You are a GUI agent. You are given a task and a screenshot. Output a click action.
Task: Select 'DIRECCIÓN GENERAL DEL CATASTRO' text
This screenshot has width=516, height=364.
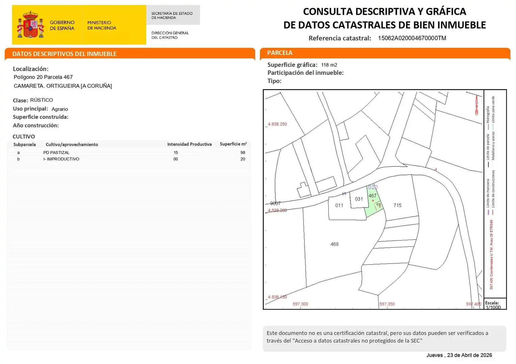pos(170,35)
